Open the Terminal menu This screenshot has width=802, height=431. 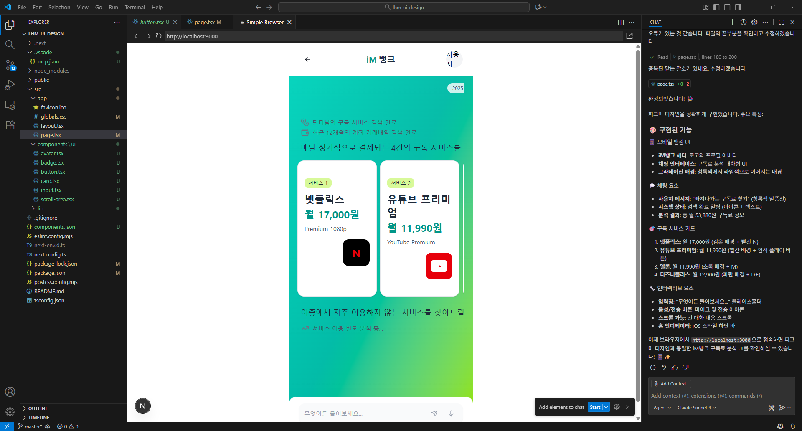[135, 7]
